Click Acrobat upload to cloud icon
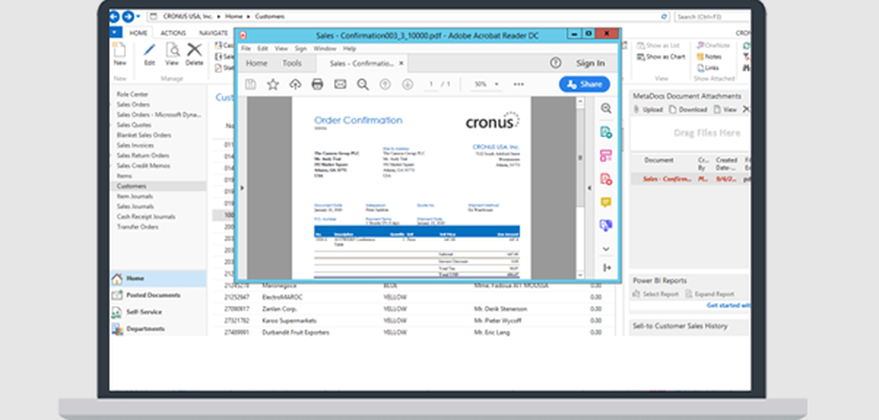879x420 pixels. click(294, 84)
